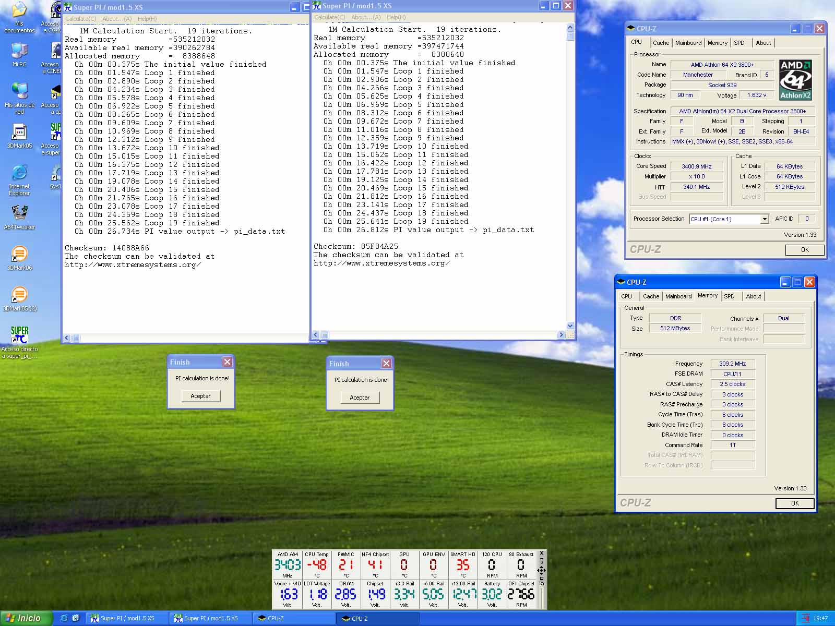Screen dimensions: 835x626
Task: Switch to first CPU-Z taskbar button
Action: pos(294,618)
